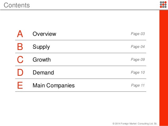Open the Overview section
Viewport: 168px width, 126px height.
(44, 34)
